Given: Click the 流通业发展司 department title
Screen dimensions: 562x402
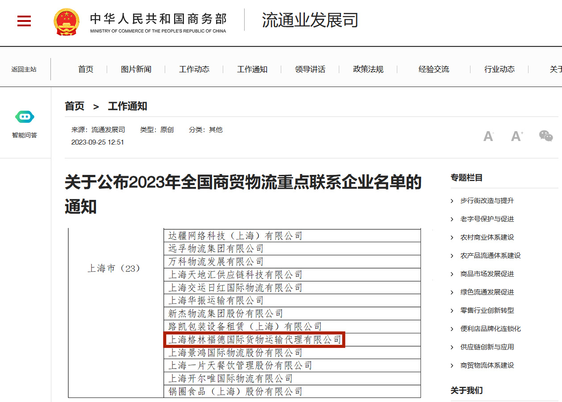Looking at the screenshot, I should (x=310, y=20).
